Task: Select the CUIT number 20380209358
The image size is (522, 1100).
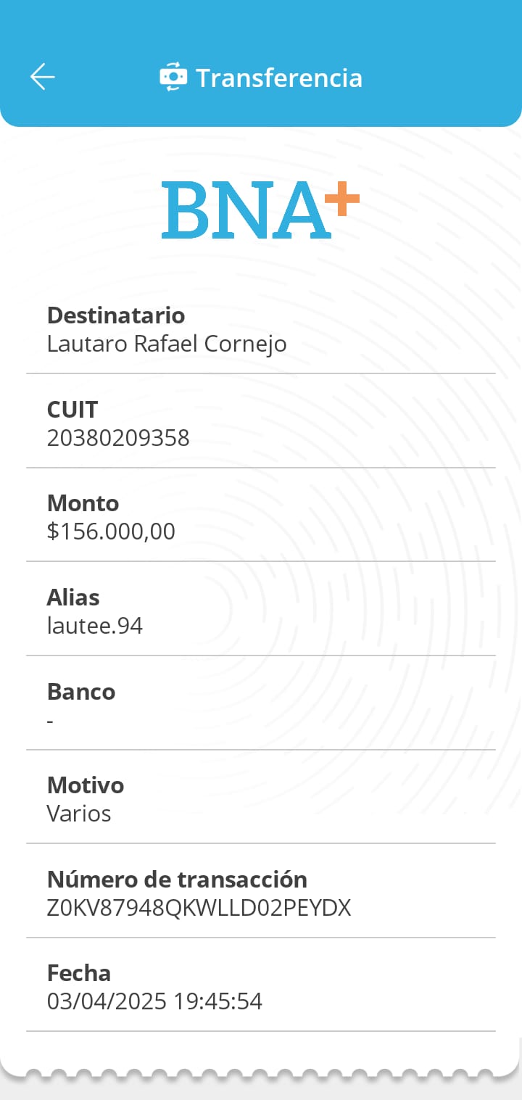Action: pos(118,438)
